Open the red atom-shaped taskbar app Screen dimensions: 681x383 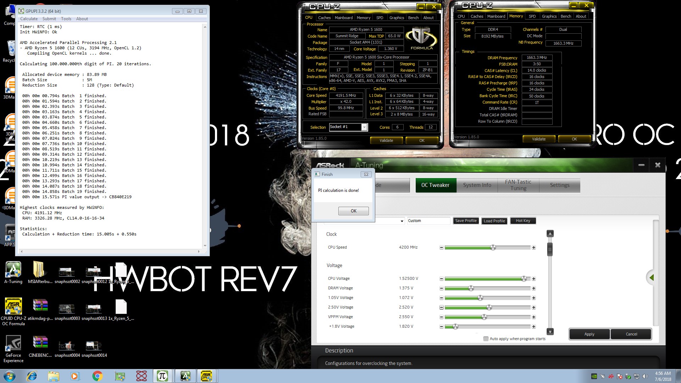click(142, 376)
